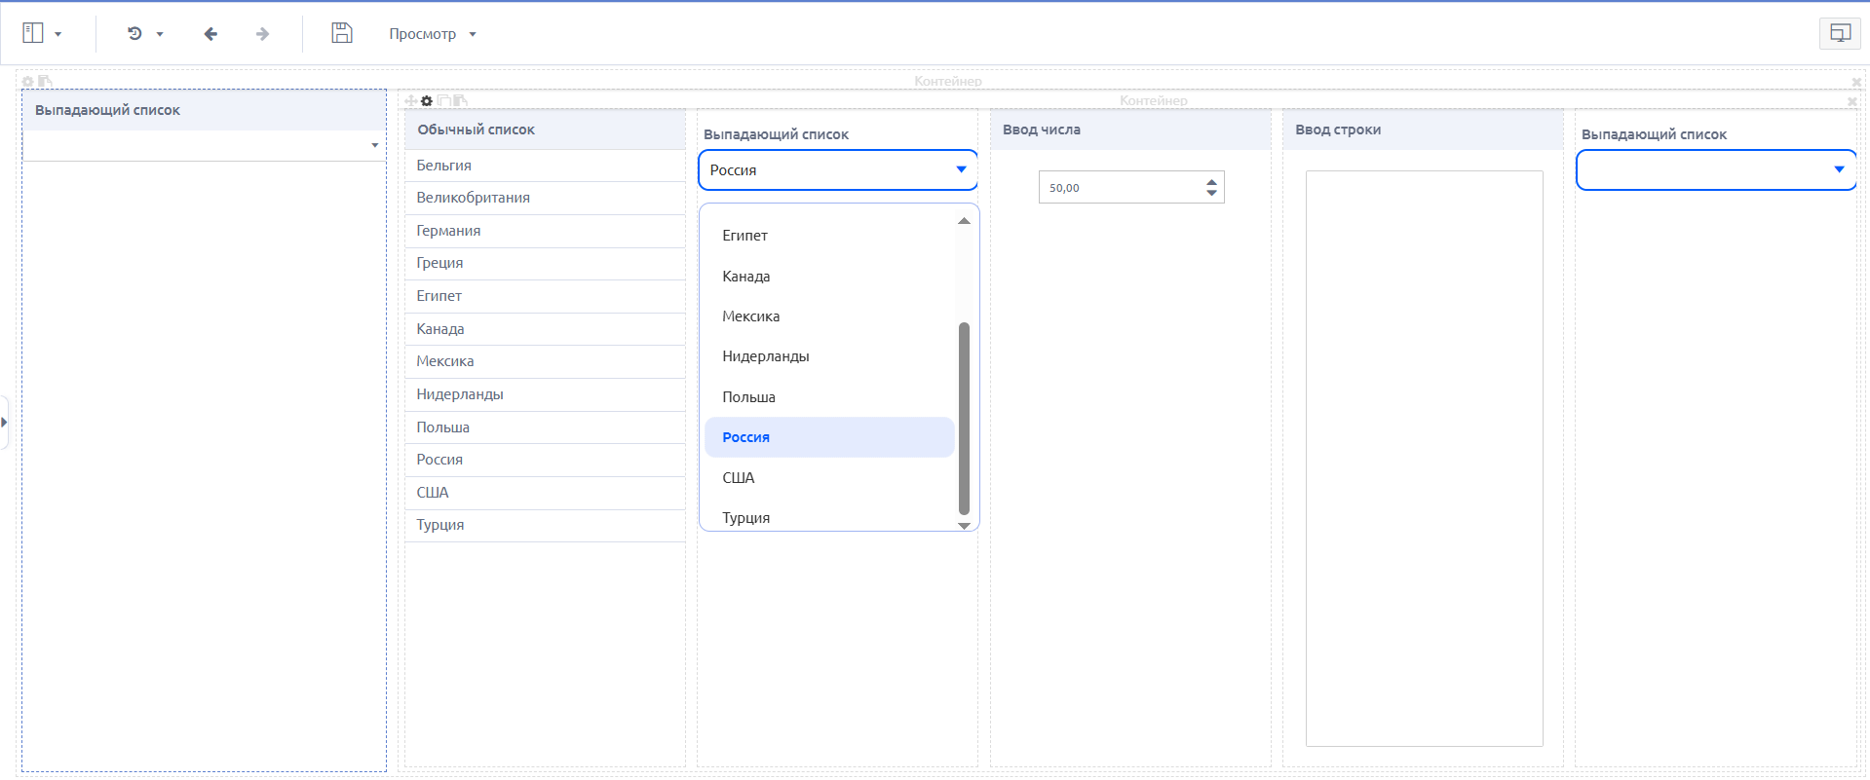Go back with the left arrow
Image resolution: width=1870 pixels, height=780 pixels.
[210, 34]
